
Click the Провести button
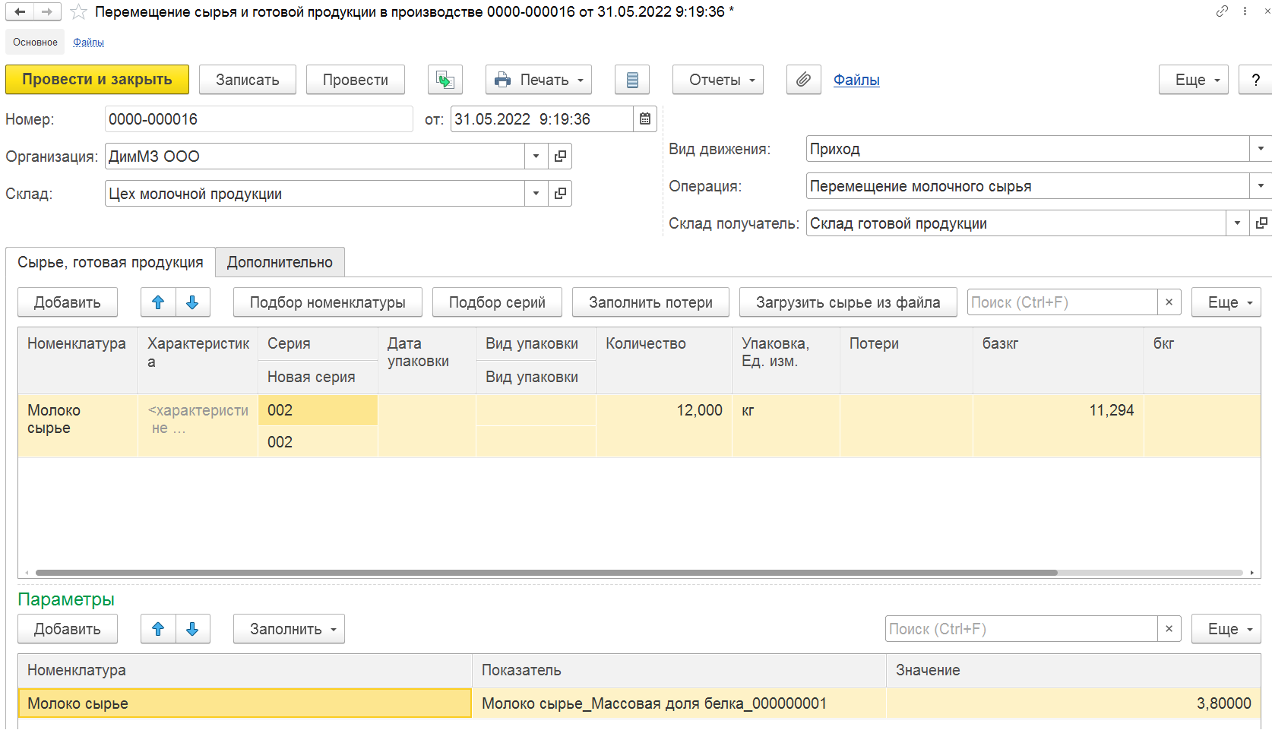click(x=356, y=80)
